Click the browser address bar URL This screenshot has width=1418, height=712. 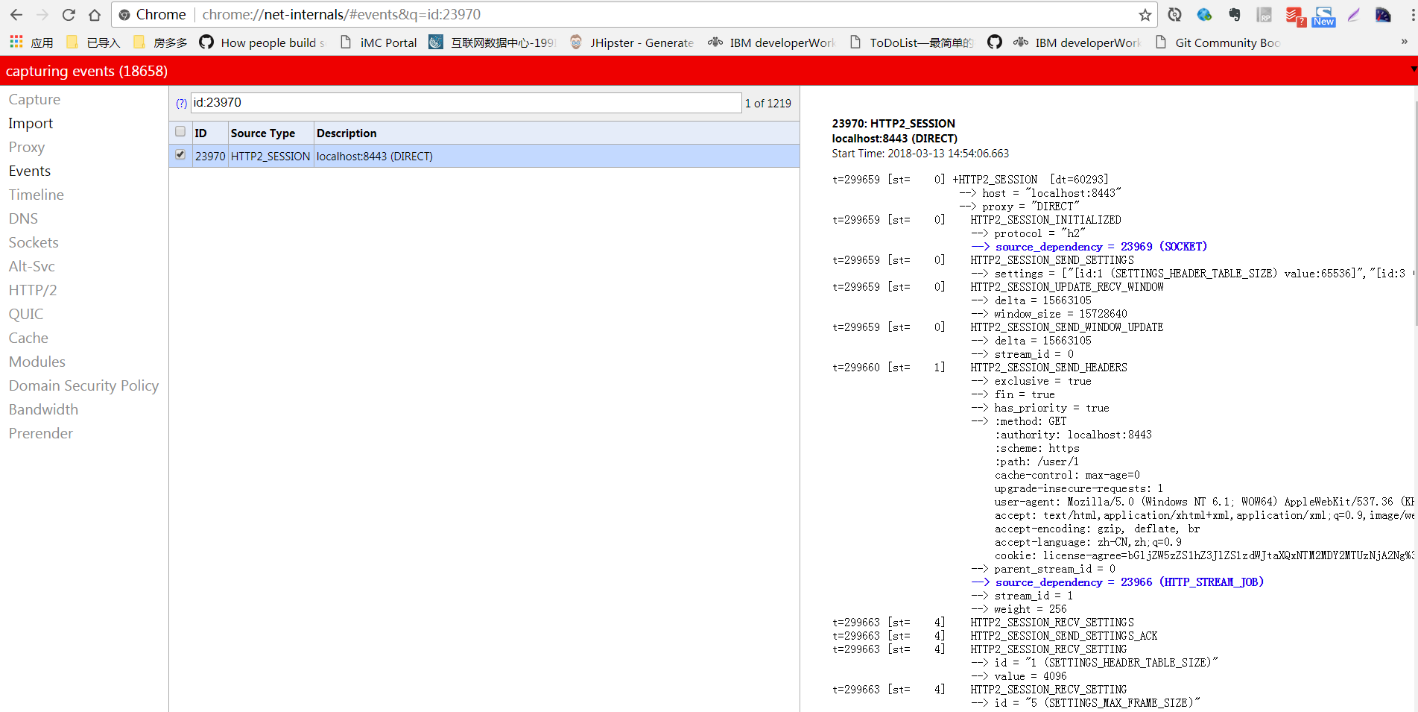point(341,15)
